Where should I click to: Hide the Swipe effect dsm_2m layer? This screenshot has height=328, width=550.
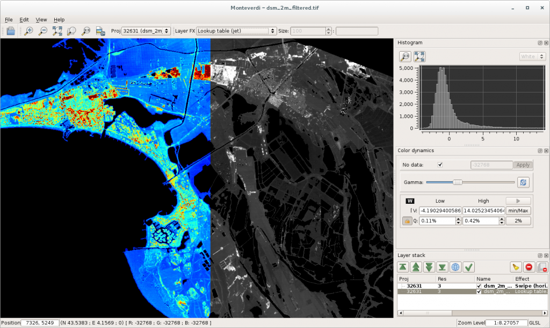pyautogui.click(x=479, y=286)
